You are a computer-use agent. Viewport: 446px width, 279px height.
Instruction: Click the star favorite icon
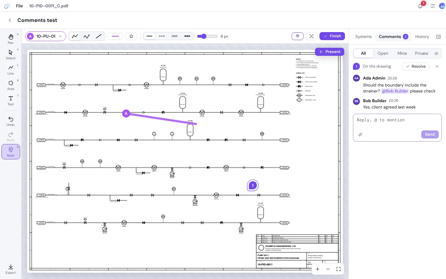131,36
